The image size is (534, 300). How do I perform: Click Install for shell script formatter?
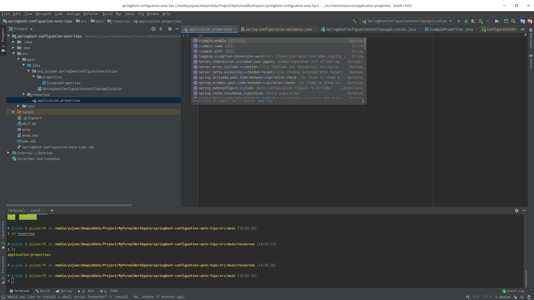(x=121, y=297)
